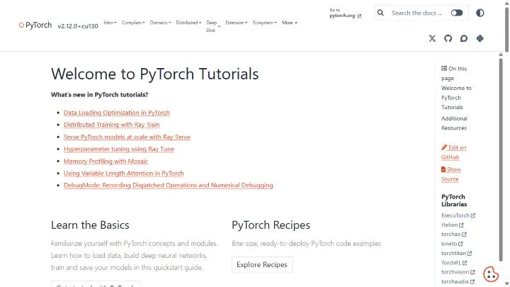Click Show Source link
The width and height of the screenshot is (510, 287).
point(450,174)
